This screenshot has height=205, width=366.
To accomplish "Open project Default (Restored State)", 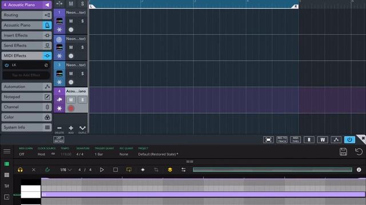I will pyautogui.click(x=158, y=154).
